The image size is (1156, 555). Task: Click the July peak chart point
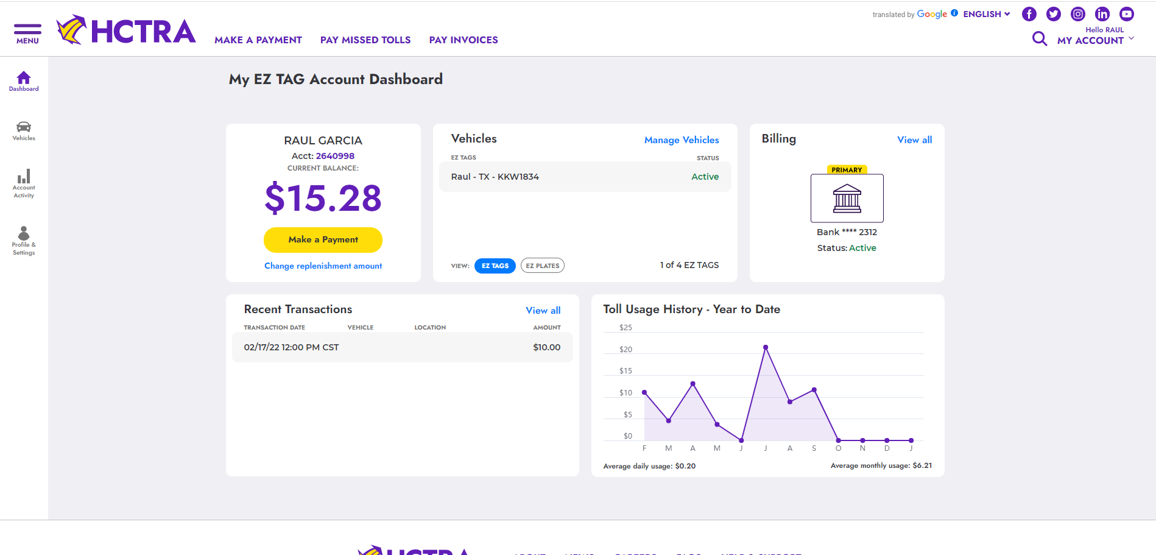click(766, 347)
